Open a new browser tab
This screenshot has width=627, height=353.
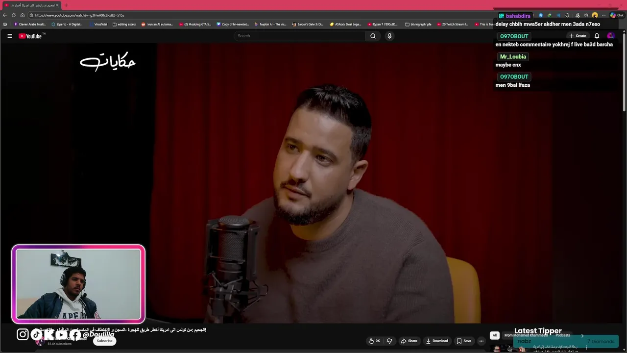(66, 5)
